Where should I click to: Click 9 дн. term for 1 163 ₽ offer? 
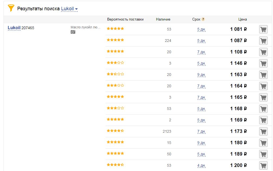click(x=201, y=75)
